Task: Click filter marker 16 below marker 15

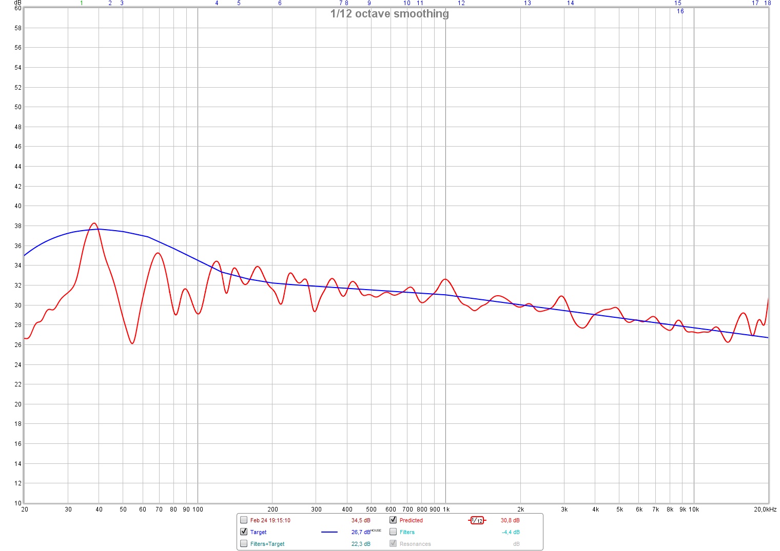Action: [680, 11]
